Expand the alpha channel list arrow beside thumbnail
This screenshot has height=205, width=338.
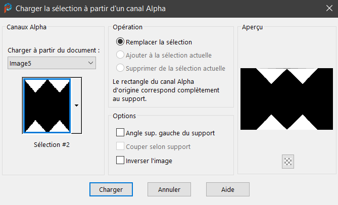pyautogui.click(x=76, y=106)
